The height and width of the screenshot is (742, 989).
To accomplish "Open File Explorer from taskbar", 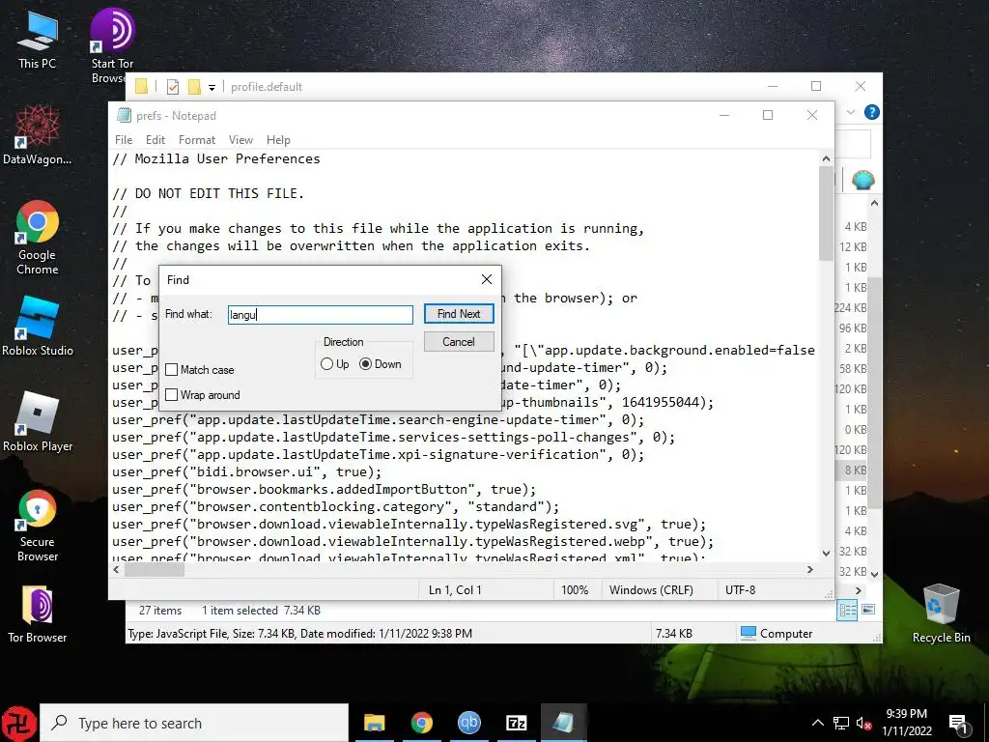I will (374, 723).
